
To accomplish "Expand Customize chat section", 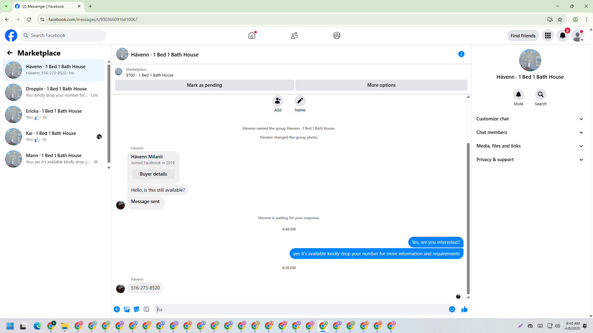I will click(x=530, y=119).
